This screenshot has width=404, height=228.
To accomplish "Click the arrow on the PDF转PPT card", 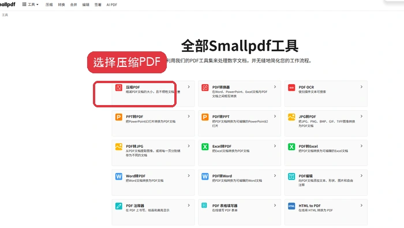I will [x=275, y=117].
